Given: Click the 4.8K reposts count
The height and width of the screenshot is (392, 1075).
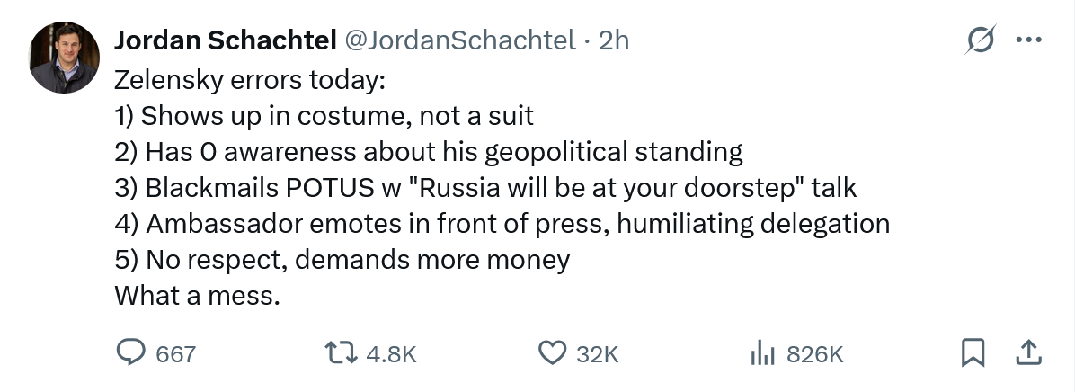Looking at the screenshot, I should tap(392, 354).
